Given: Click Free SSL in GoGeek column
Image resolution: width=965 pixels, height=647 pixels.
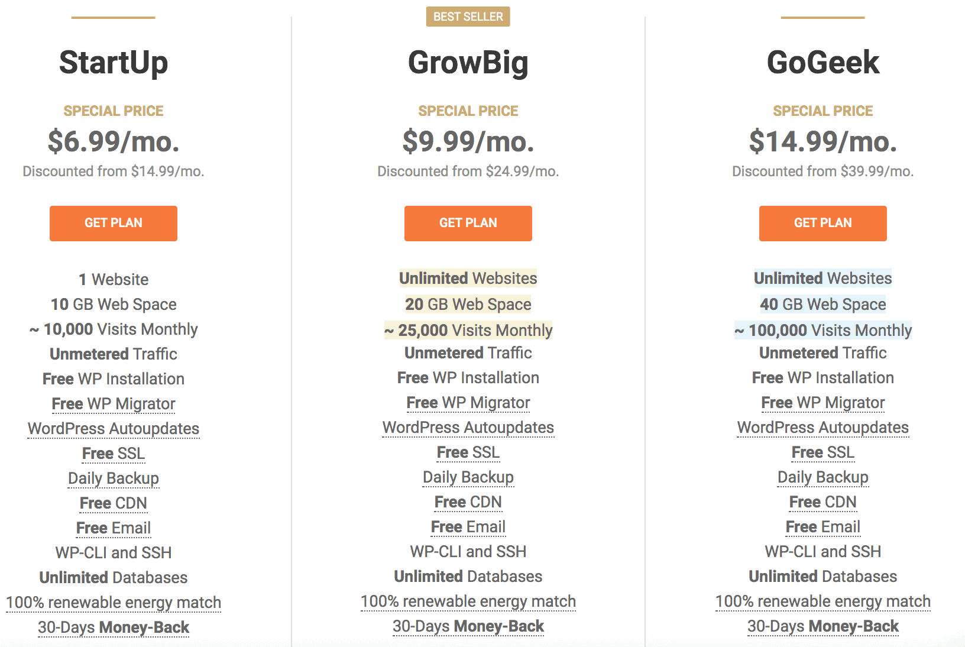Looking at the screenshot, I should (x=823, y=452).
